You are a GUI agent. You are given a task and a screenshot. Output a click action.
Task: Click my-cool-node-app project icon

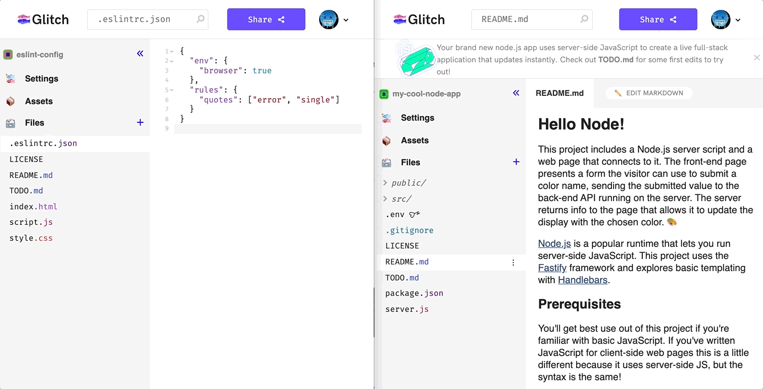384,94
